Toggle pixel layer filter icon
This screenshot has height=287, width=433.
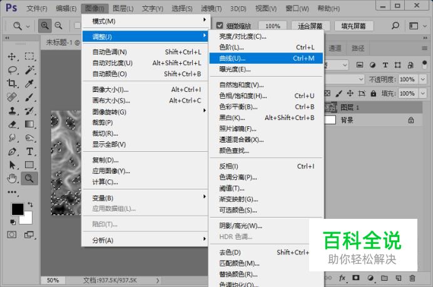click(x=360, y=65)
